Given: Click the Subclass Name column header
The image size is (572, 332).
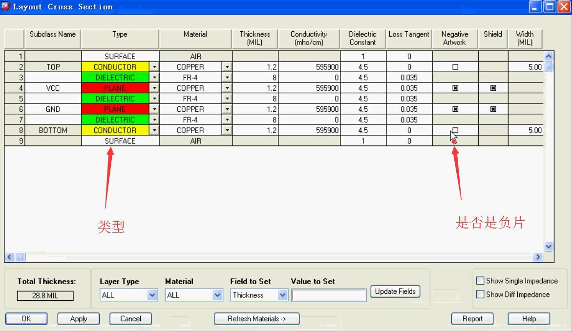Looking at the screenshot, I should coord(53,38).
